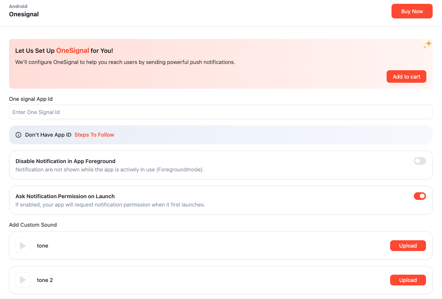Click the "Enter One Signal Id" input field

[x=220, y=112]
